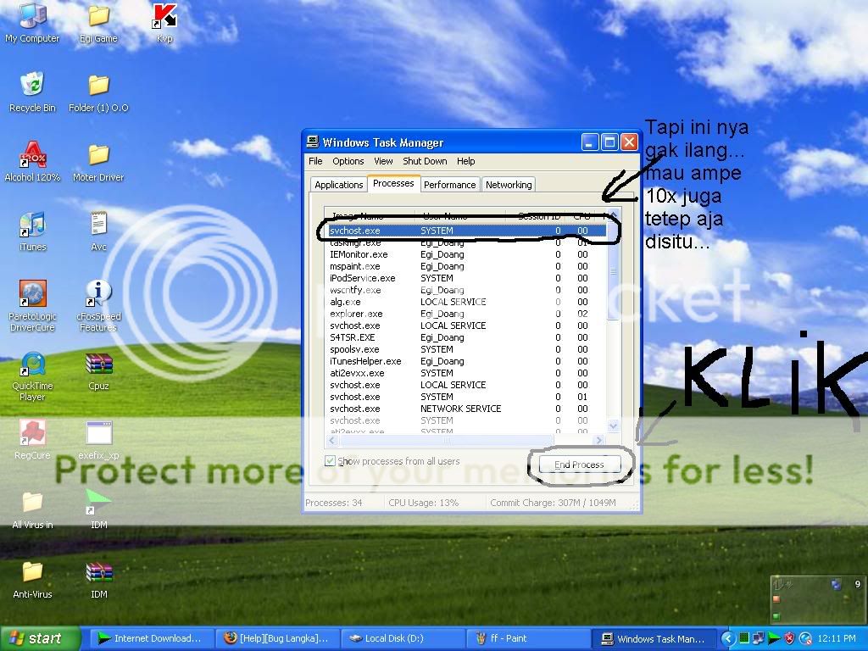Select the alg.exe process row
Screen dimensions: 868x651
[x=465, y=302]
